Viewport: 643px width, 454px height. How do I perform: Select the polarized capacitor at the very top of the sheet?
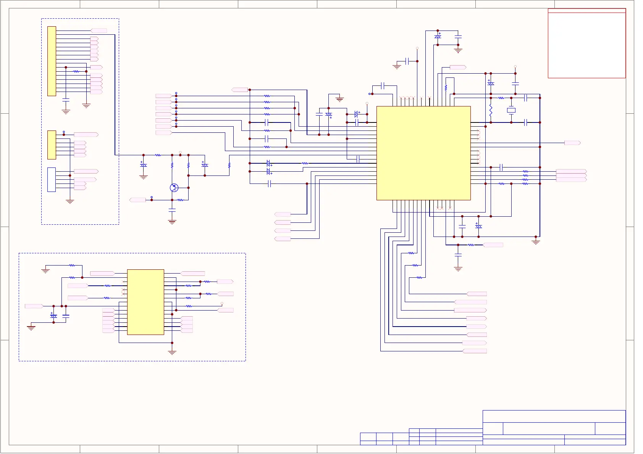(438, 37)
